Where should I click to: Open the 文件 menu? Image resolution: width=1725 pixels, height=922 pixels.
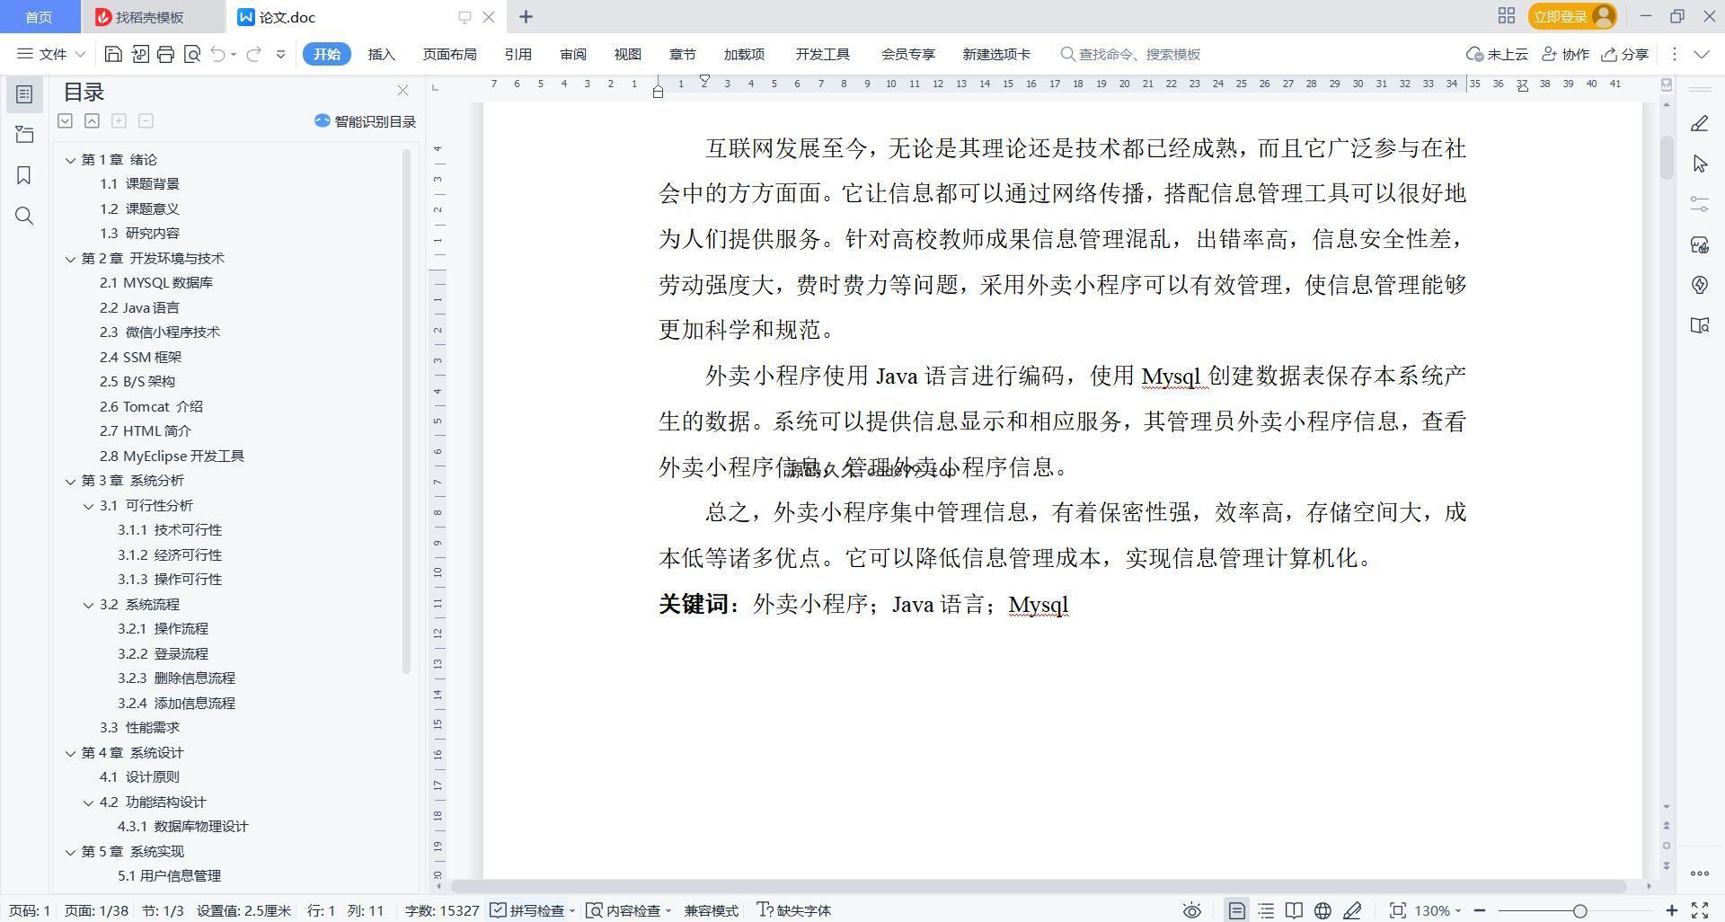click(x=52, y=54)
